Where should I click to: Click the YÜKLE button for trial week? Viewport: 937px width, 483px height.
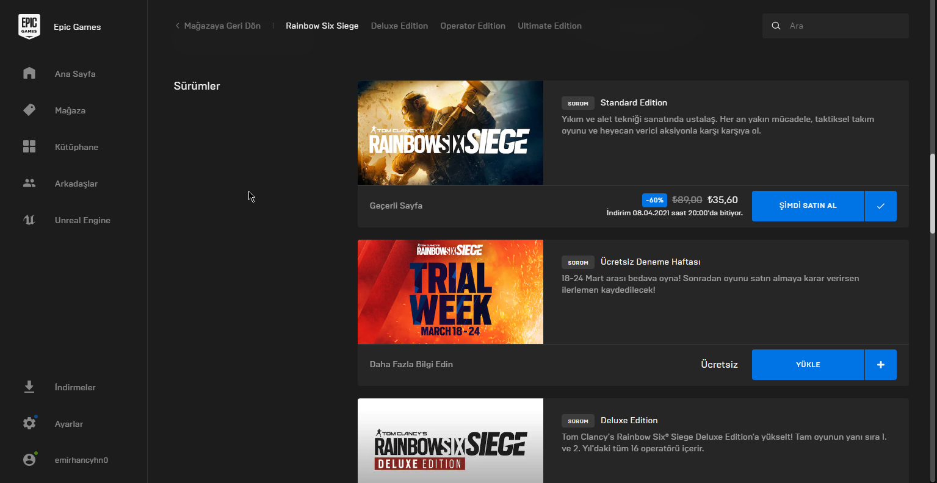(x=808, y=365)
